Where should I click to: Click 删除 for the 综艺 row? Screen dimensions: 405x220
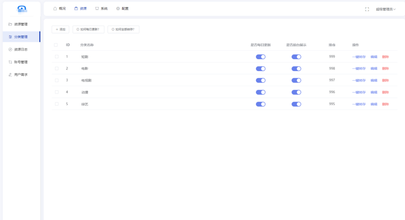385,104
